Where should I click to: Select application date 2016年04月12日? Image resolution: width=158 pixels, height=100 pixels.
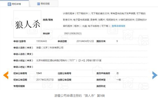point(85,41)
